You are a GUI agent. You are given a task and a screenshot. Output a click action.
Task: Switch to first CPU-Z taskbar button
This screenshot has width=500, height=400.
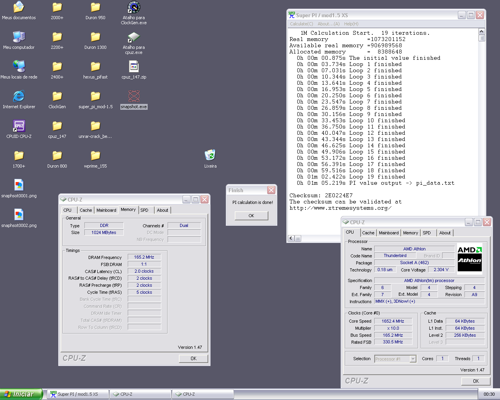coord(140,394)
